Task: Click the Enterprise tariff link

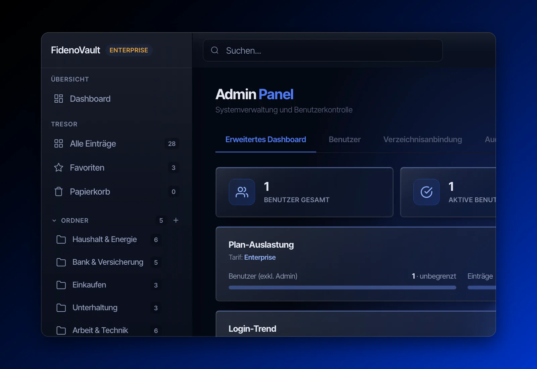Action: click(x=260, y=257)
